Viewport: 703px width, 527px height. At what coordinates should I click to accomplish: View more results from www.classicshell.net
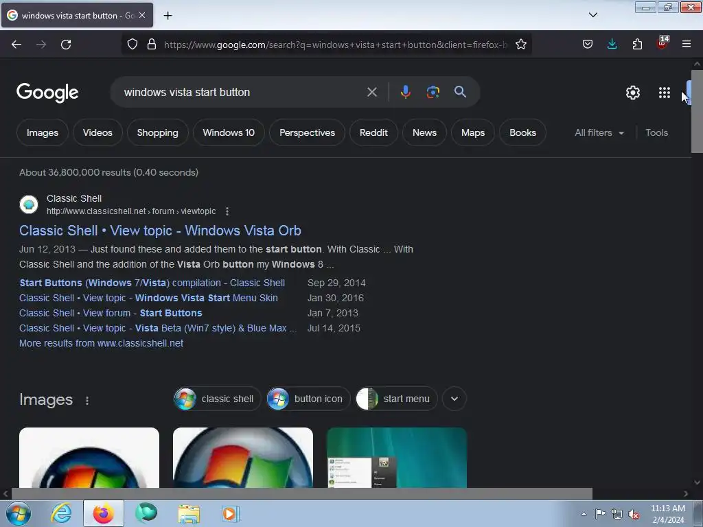pyautogui.click(x=102, y=343)
